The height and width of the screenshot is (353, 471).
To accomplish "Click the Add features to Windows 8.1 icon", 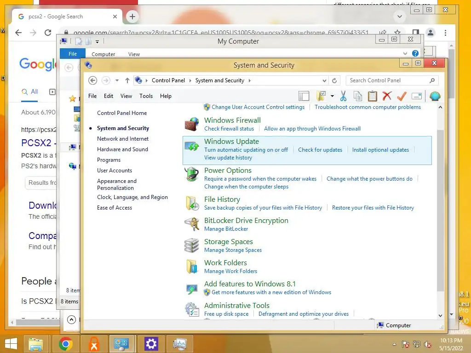I will (192, 289).
